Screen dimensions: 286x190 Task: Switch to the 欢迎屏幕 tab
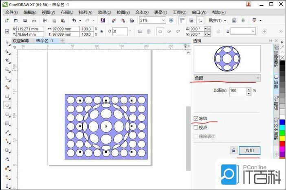pyautogui.click(x=22, y=41)
